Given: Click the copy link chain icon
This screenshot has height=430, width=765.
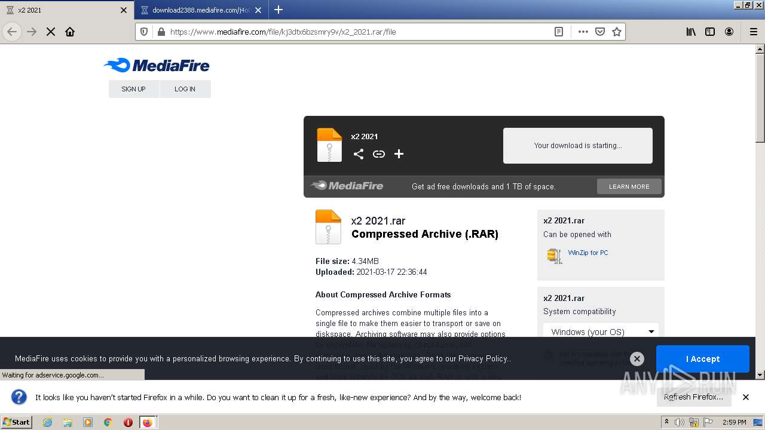Looking at the screenshot, I should [379, 154].
